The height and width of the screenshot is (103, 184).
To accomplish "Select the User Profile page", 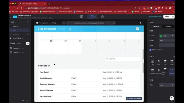I will (19, 38).
